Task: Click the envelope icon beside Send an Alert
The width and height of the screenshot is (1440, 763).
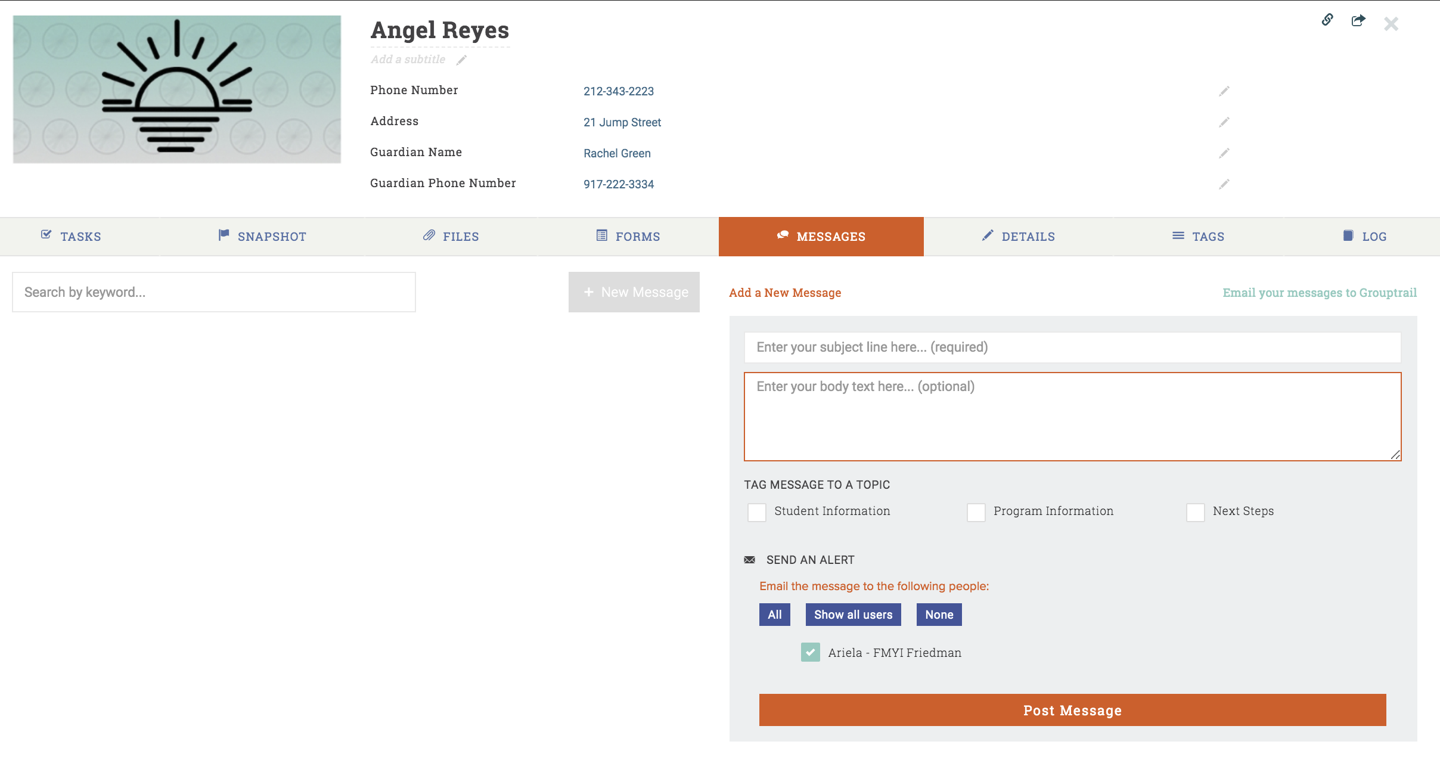Action: 750,560
